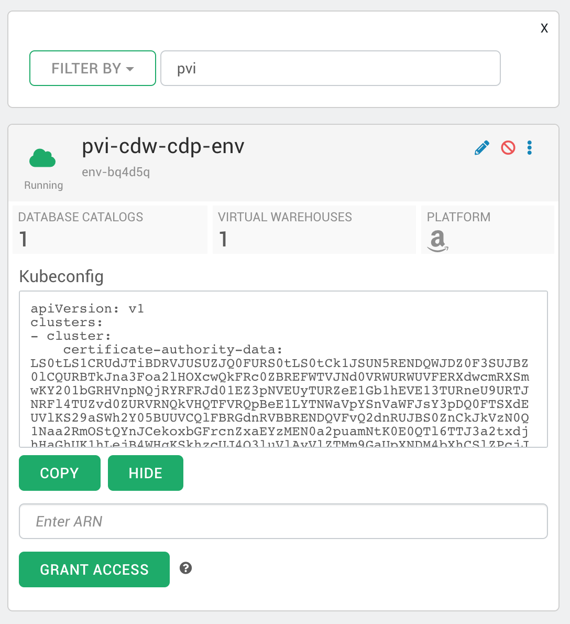Expand the filter criteria selector

[x=92, y=68]
